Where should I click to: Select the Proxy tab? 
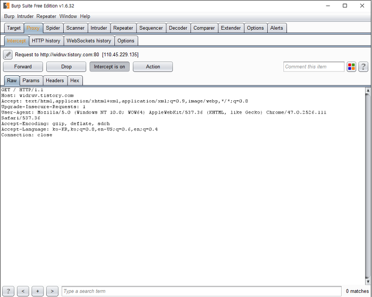pyautogui.click(x=33, y=28)
